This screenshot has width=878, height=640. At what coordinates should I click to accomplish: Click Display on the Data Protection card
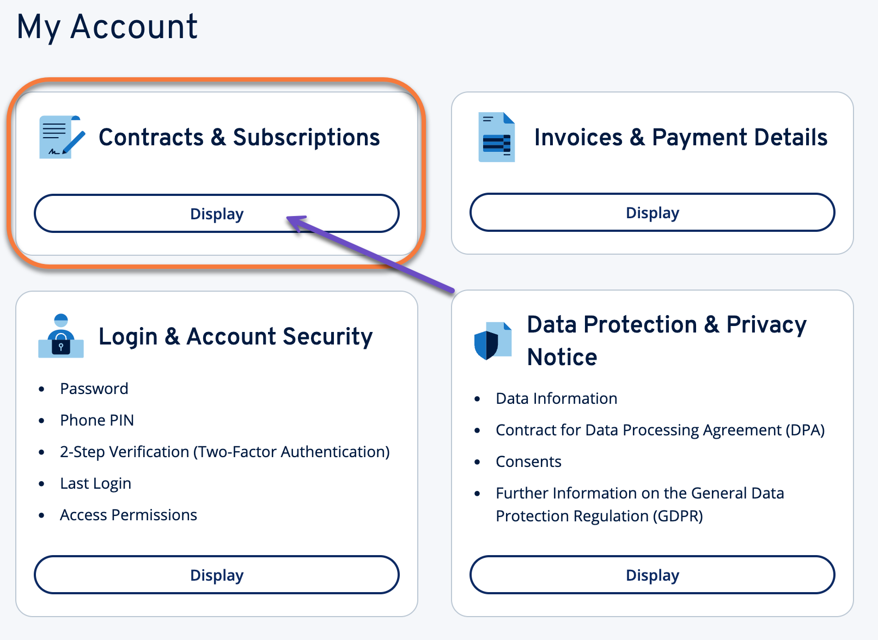(x=652, y=575)
